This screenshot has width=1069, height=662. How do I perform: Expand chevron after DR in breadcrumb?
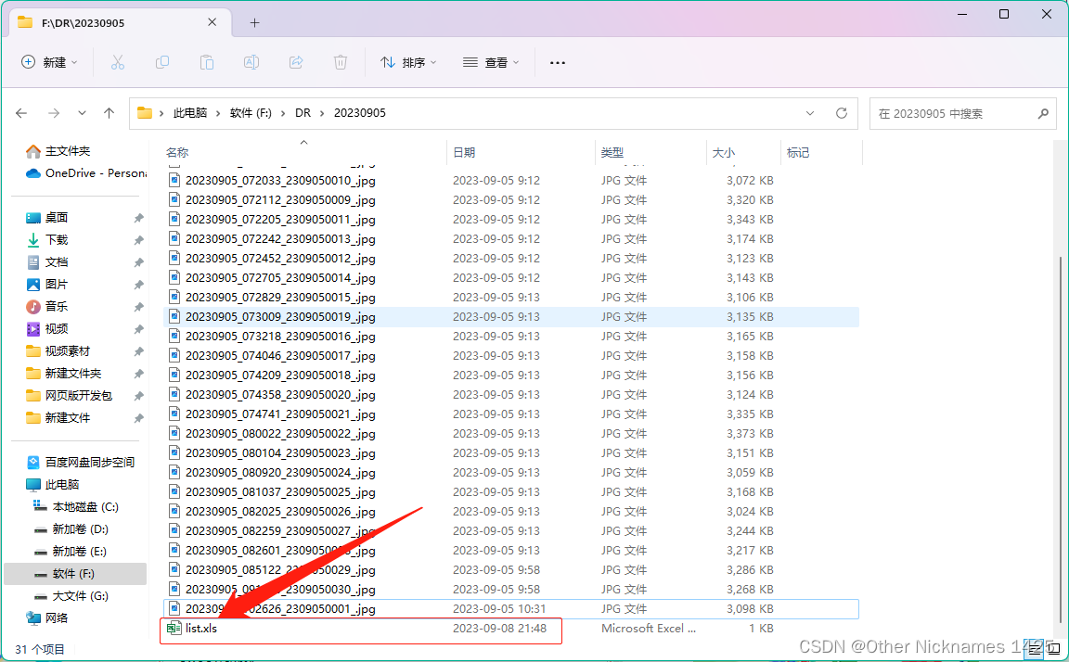(x=322, y=114)
